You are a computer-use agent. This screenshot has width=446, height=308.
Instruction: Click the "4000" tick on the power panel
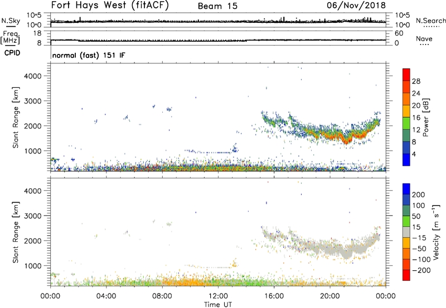32,76
